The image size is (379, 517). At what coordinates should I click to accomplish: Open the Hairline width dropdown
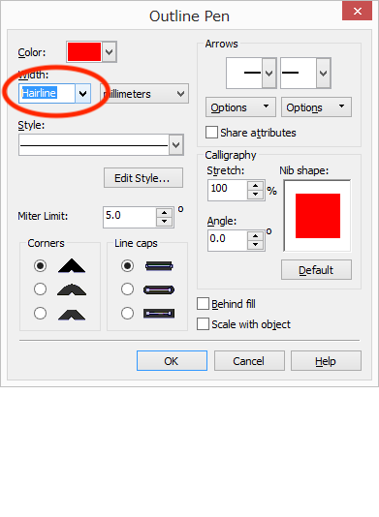[x=82, y=94]
